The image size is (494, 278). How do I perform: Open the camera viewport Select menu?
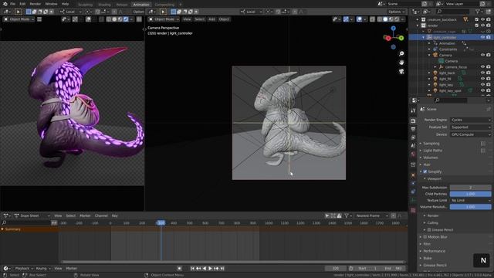pos(199,19)
